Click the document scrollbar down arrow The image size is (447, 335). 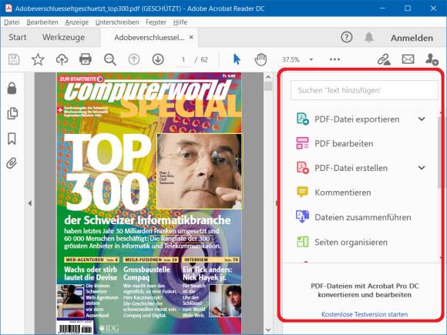[x=268, y=330]
